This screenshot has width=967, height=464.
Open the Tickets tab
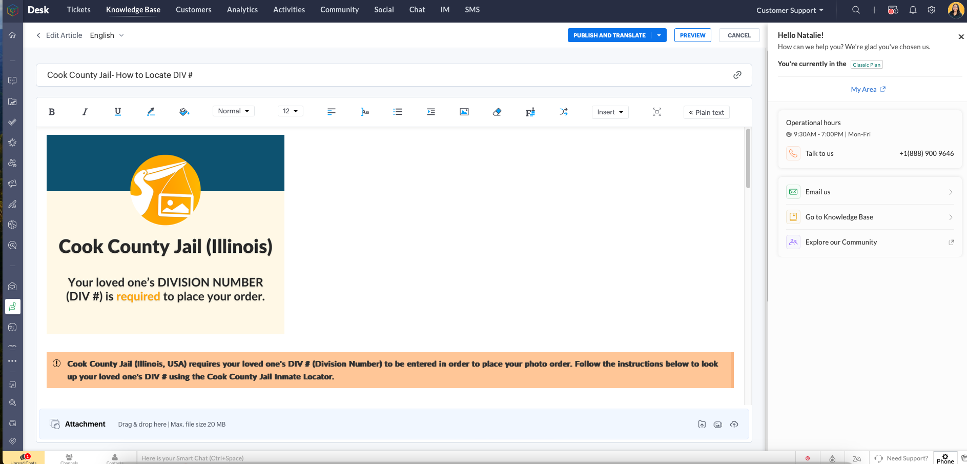[79, 10]
